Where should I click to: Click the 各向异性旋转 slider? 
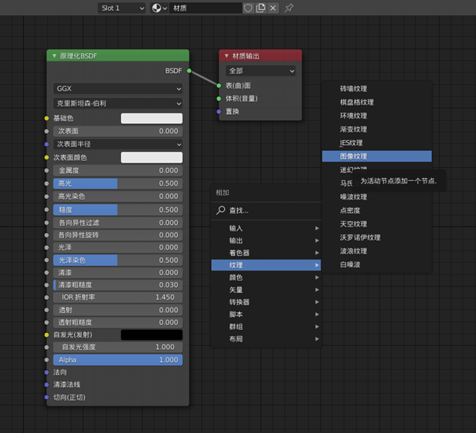[118, 235]
